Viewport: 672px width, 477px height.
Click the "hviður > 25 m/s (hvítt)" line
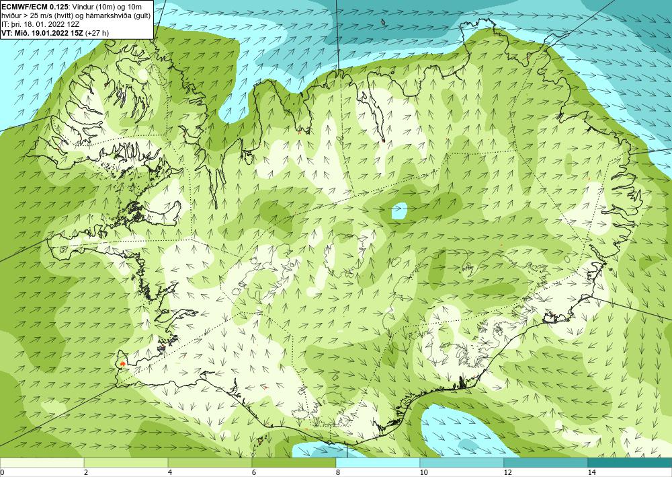(x=37, y=15)
